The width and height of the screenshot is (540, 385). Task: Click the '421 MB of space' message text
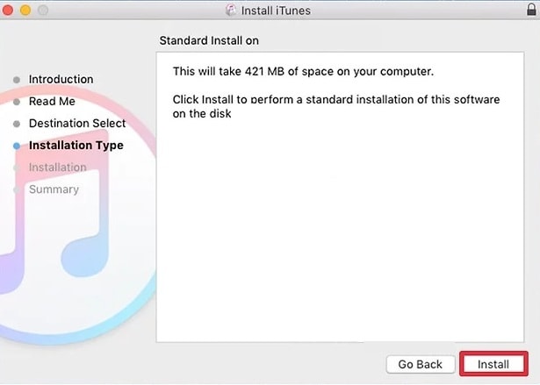(303, 70)
